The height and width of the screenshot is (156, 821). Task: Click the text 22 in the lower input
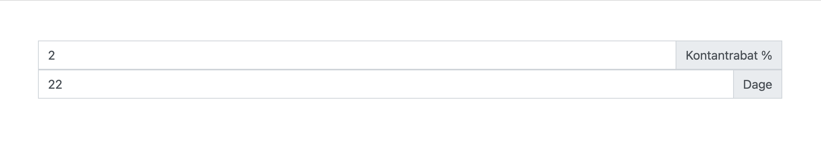coord(55,84)
